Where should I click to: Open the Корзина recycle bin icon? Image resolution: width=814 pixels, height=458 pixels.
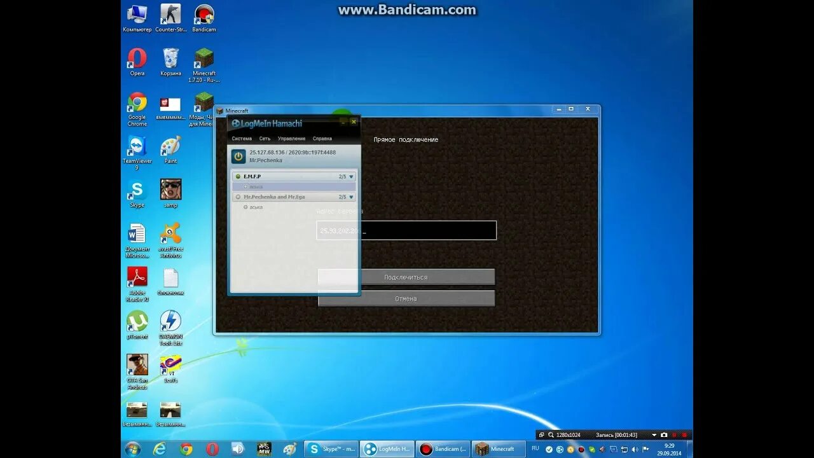[x=170, y=62]
